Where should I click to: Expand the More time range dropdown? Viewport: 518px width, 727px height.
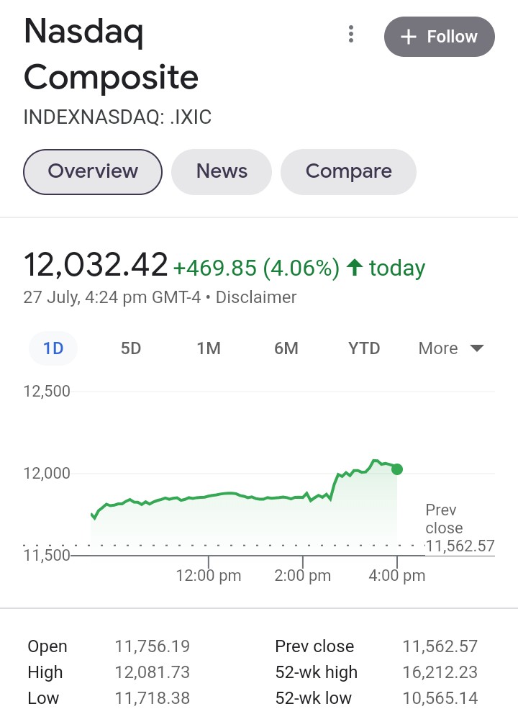tap(450, 348)
